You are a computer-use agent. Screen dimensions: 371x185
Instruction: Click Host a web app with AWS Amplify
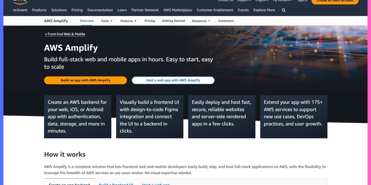click(x=173, y=80)
